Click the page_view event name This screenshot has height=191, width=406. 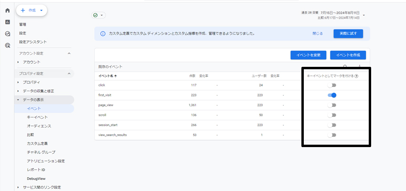tap(106, 105)
